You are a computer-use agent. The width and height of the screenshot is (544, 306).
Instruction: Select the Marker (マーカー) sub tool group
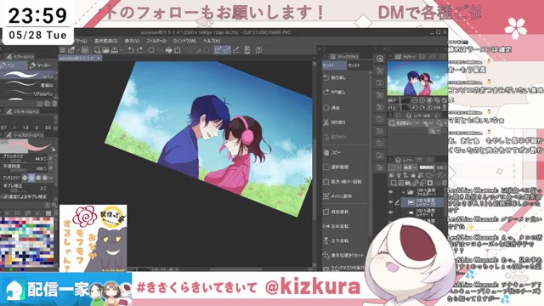point(41,65)
